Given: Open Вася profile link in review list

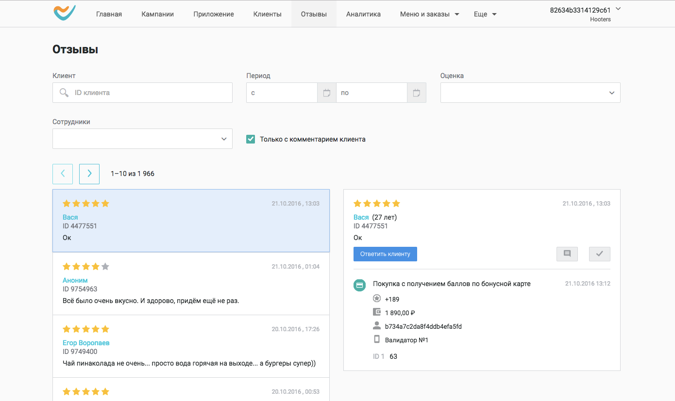Looking at the screenshot, I should 70,217.
